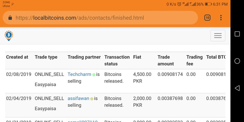This screenshot has height=122, width=244.
Task: Click the Trade type column header
Action: tap(46, 57)
